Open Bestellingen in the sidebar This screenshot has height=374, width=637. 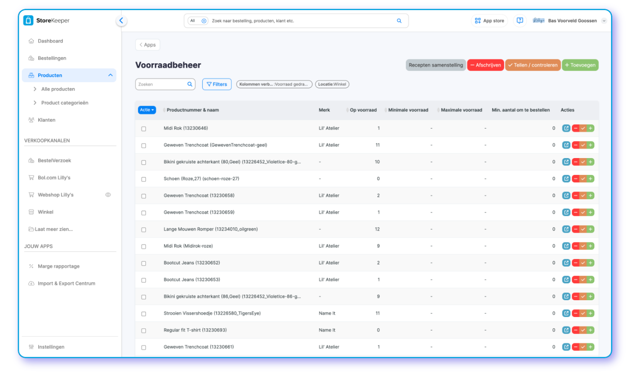(x=52, y=58)
